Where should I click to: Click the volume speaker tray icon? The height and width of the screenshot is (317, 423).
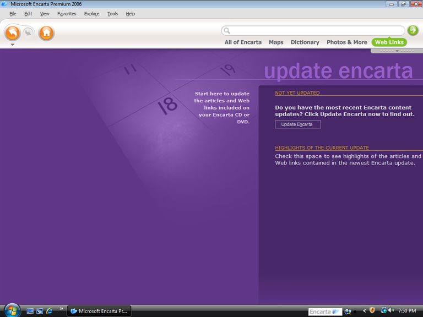pos(391,311)
